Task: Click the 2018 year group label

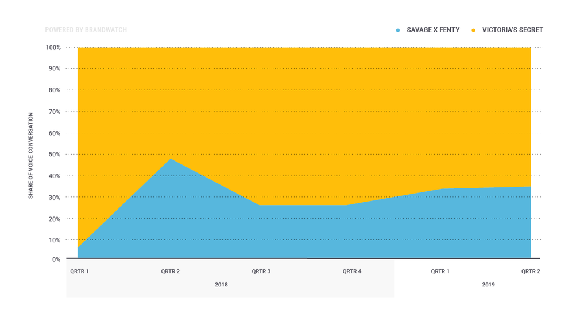Action: [x=221, y=285]
